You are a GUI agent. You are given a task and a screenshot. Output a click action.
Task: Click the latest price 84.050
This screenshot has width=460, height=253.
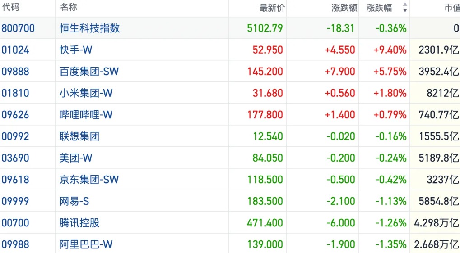(268, 158)
